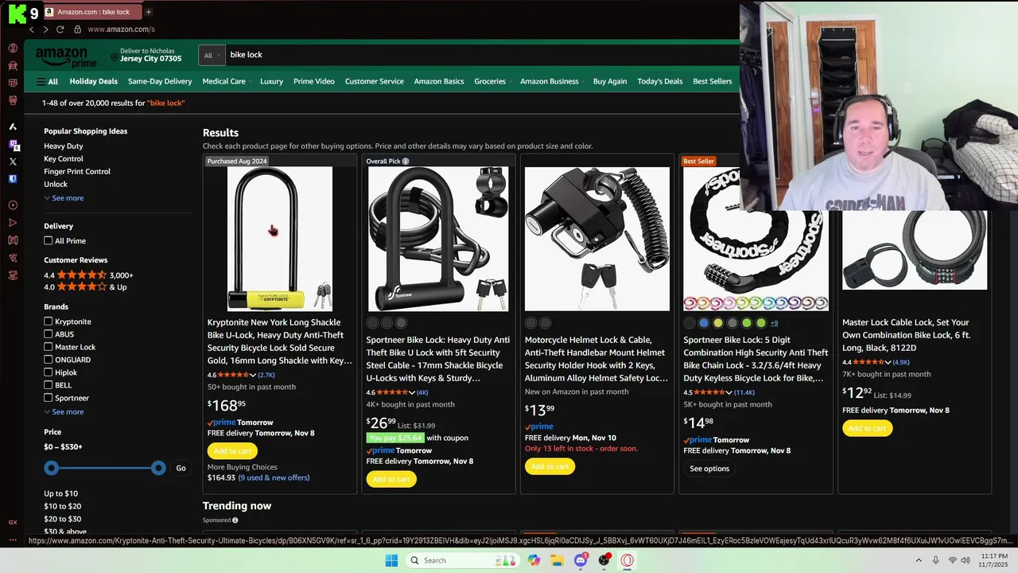Open a new tab with the plus icon
Image resolution: width=1018 pixels, height=573 pixels.
[149, 12]
